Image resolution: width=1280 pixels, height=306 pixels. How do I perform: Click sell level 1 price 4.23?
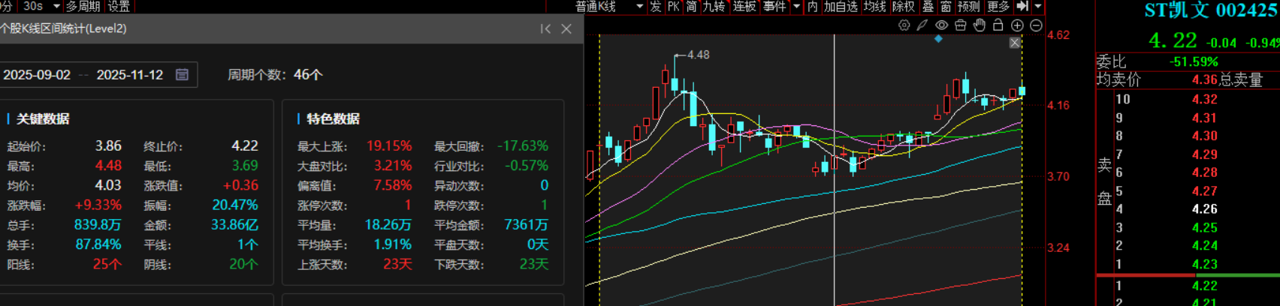[x=1204, y=264]
